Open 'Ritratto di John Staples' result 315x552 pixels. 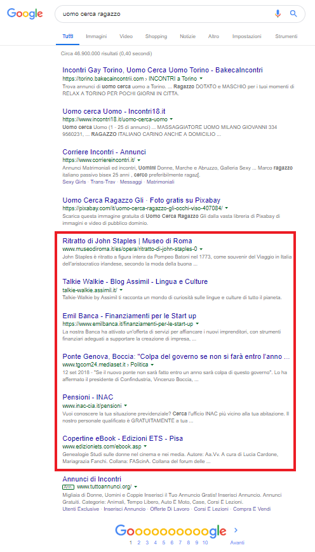[x=127, y=241]
